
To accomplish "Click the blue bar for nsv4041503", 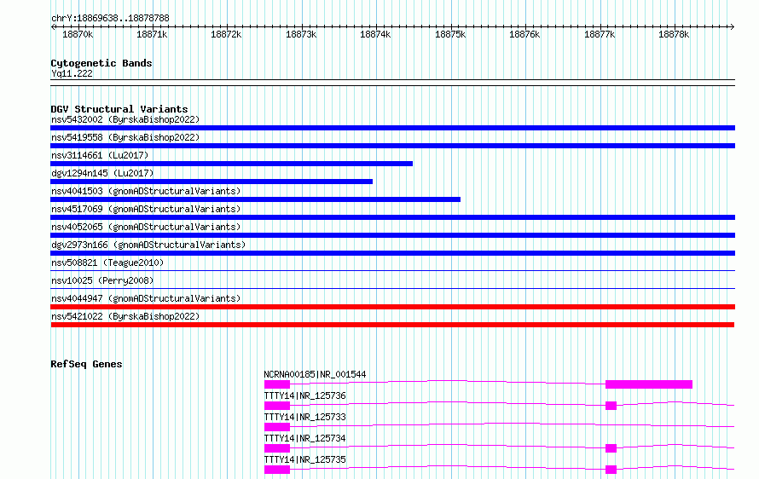I will [x=256, y=199].
